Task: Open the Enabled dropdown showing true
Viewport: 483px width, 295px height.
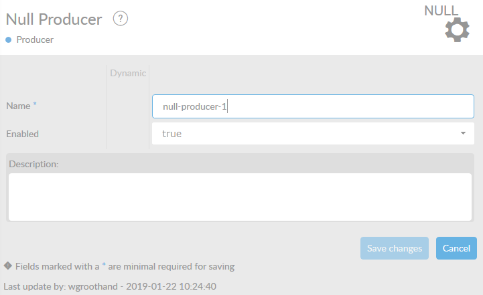Action: [x=313, y=134]
